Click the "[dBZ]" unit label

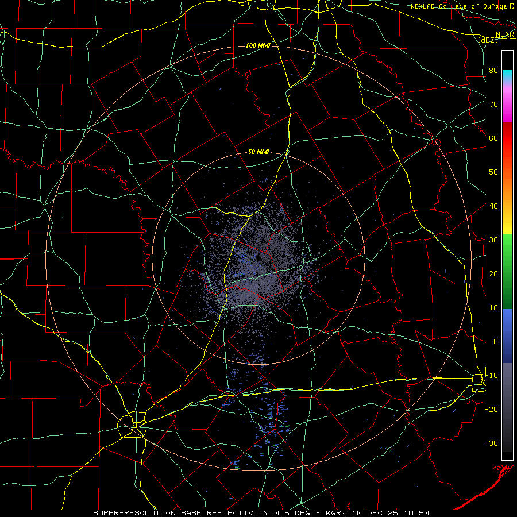click(x=488, y=40)
